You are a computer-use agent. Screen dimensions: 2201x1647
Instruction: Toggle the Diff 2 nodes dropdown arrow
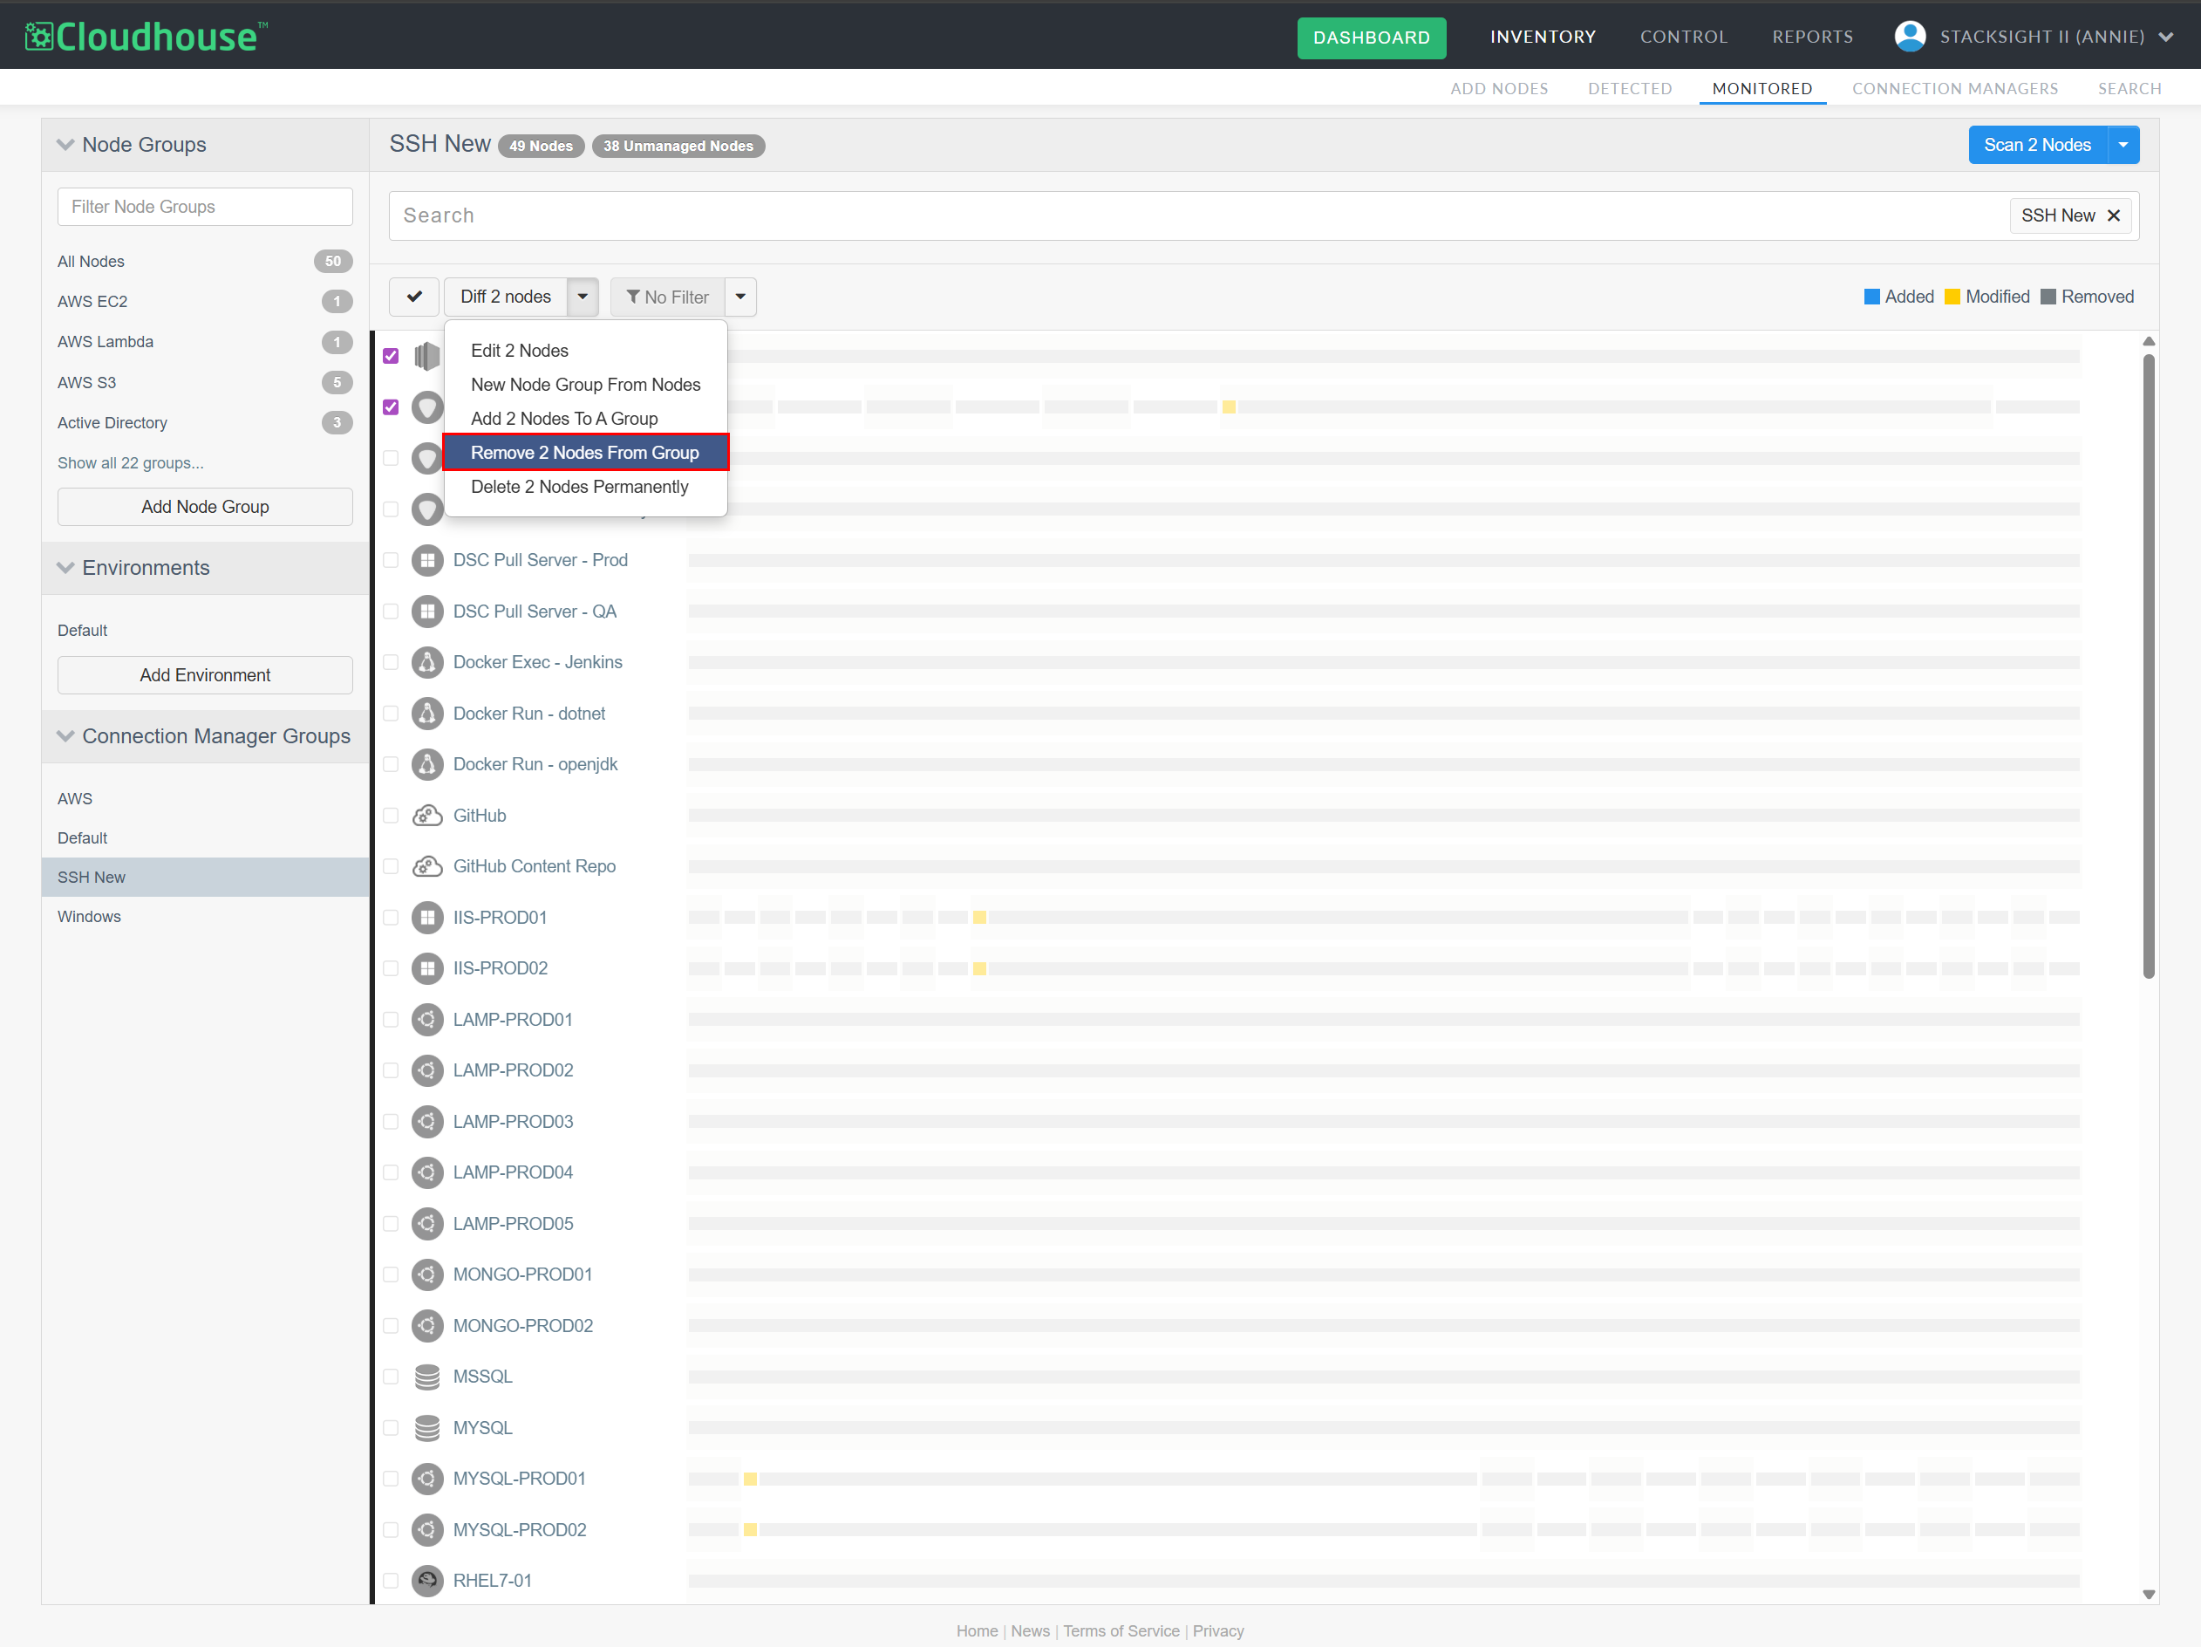pyautogui.click(x=583, y=297)
